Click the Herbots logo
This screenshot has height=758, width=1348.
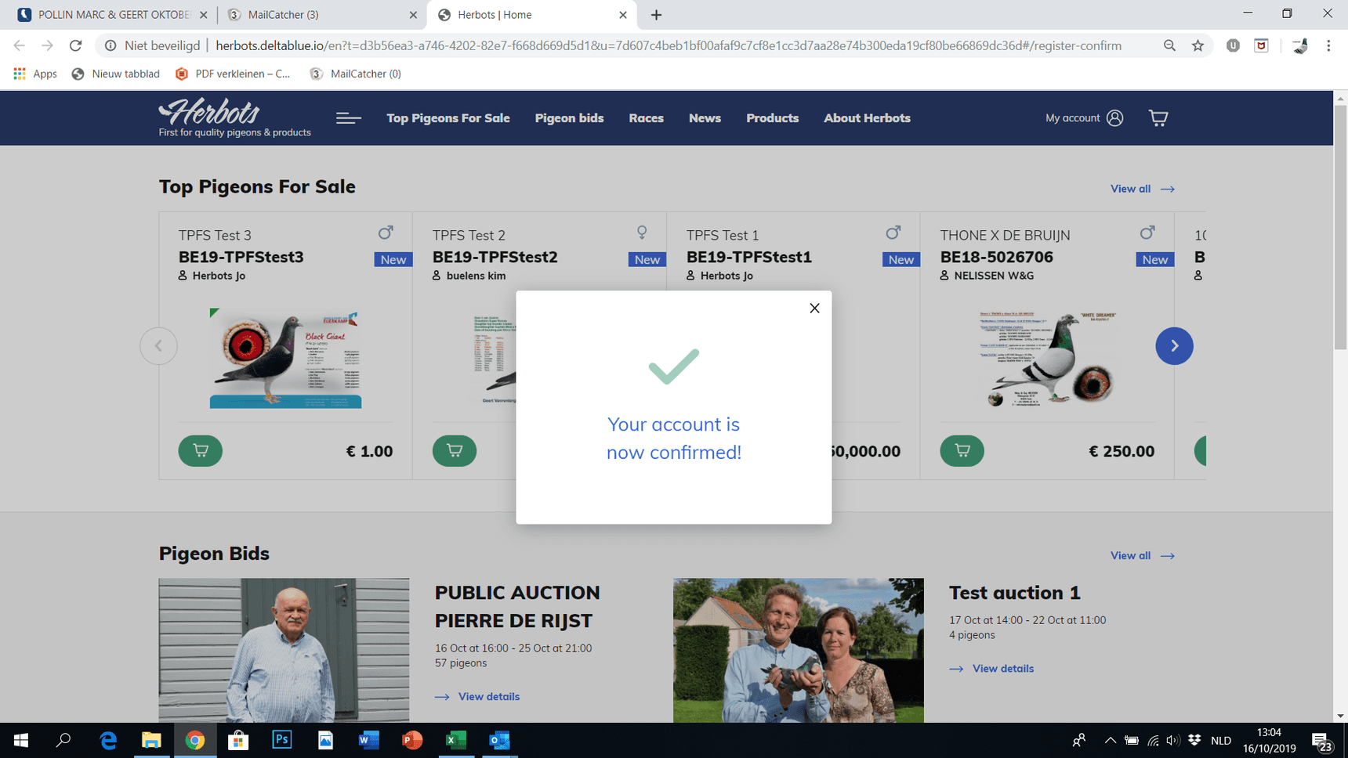(x=210, y=114)
